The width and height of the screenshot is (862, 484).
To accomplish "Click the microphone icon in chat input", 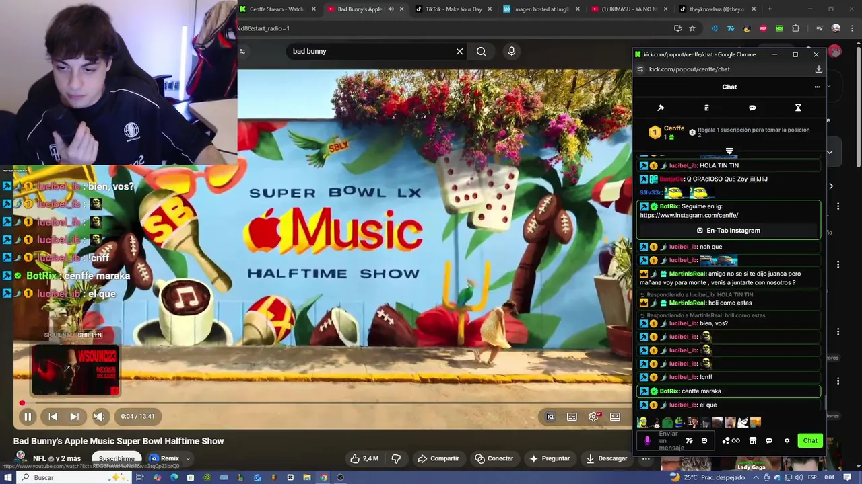I will click(x=647, y=441).
